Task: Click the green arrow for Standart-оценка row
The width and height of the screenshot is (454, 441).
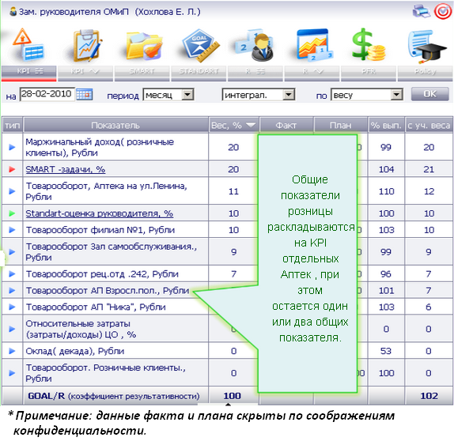Action: pyautogui.click(x=12, y=213)
